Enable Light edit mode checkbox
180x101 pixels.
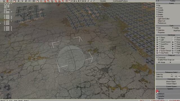pyautogui.click(x=159, y=40)
